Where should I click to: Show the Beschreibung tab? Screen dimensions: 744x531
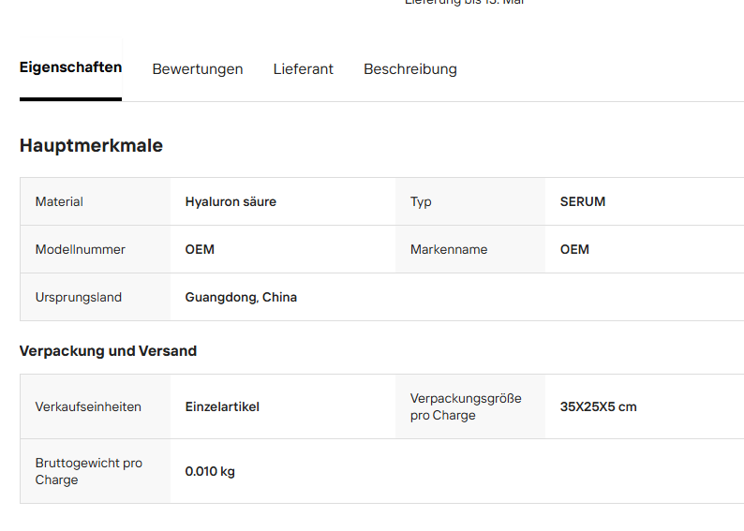tap(410, 69)
